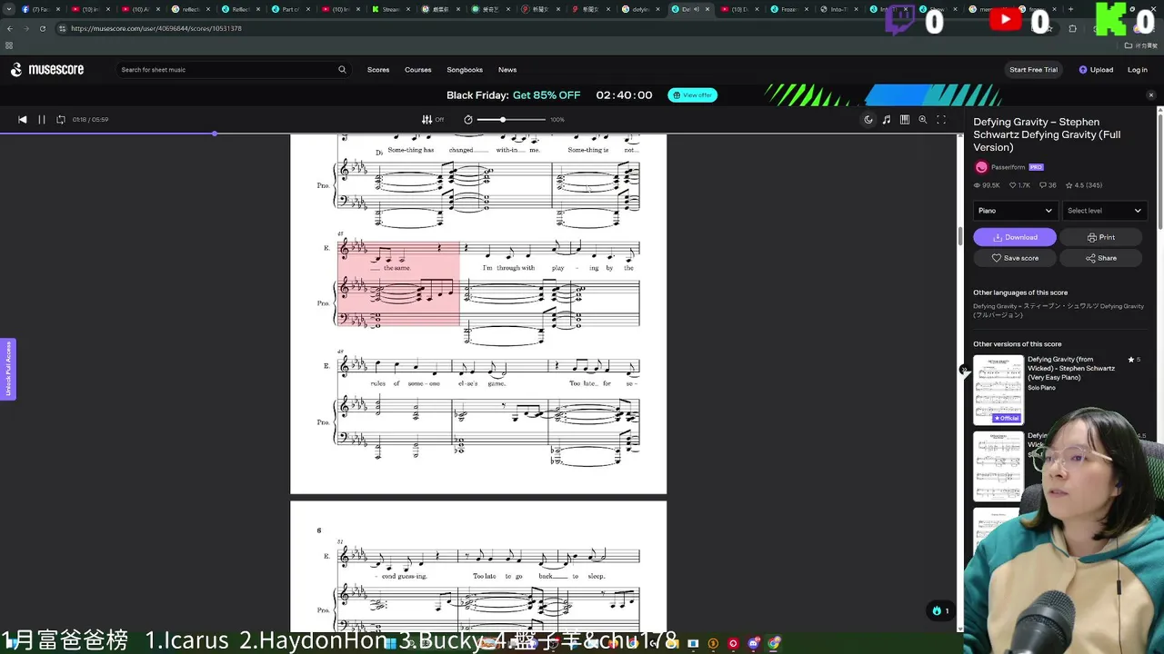Close the Black Friday banner

coord(1150,95)
